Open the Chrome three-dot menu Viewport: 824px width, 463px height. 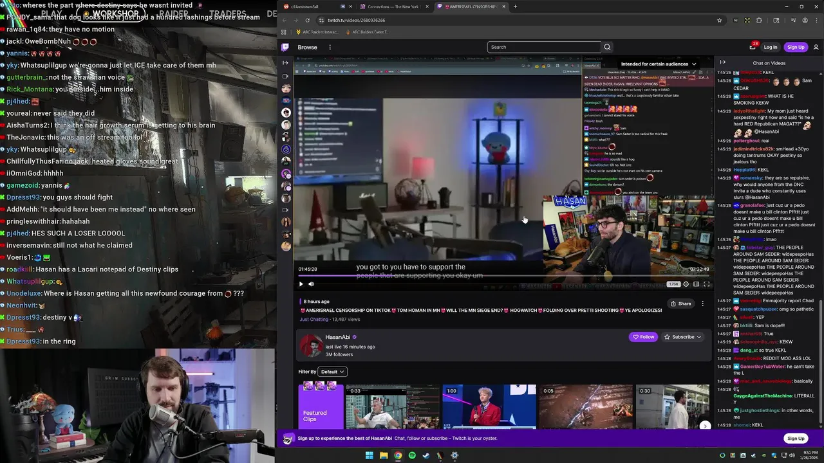[816, 20]
